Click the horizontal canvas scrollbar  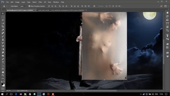pyautogui.click(x=96, y=91)
